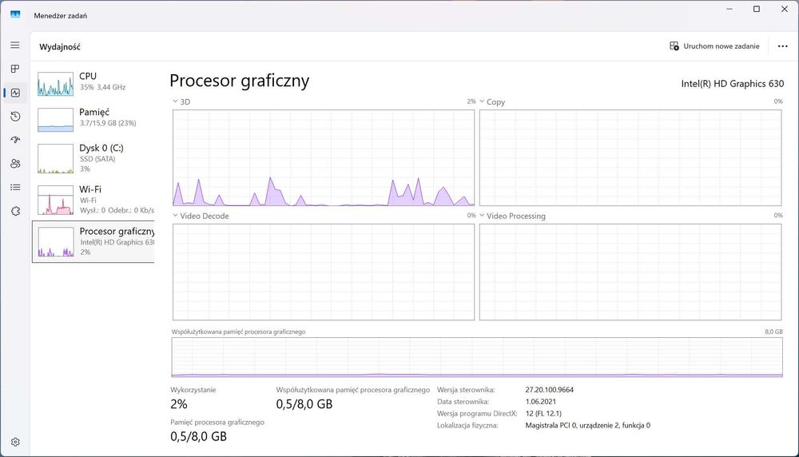Select the Wi-Fi performance thumbnail
Viewport: 799px width, 457px height.
coord(55,200)
